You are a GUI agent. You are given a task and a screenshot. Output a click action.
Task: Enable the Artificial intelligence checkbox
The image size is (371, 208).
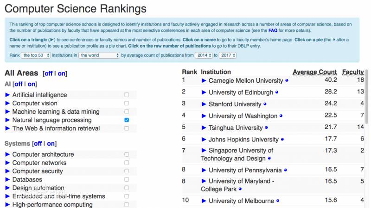point(127,95)
